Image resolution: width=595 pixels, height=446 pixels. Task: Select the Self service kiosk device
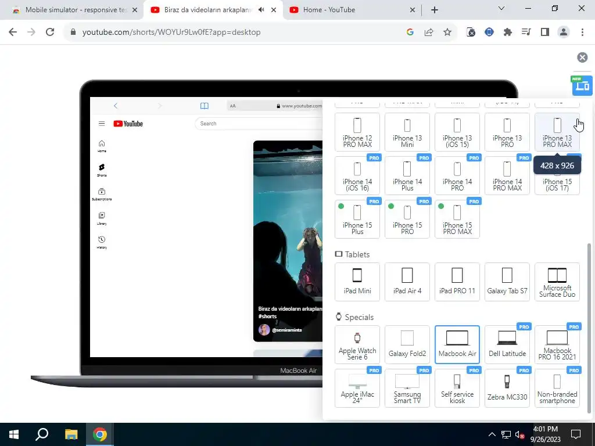pos(457,388)
